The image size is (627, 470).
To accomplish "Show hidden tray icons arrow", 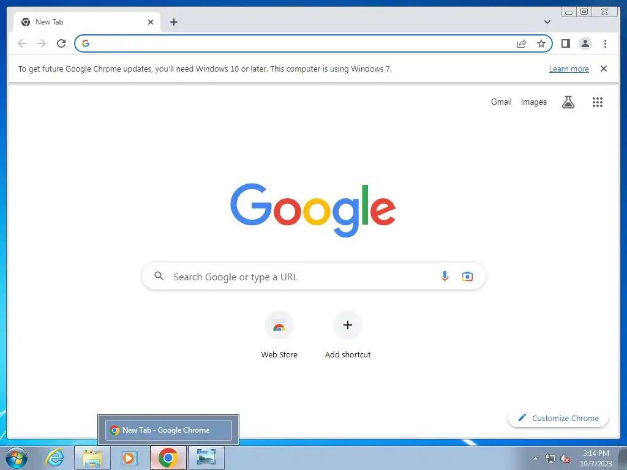I will (535, 458).
